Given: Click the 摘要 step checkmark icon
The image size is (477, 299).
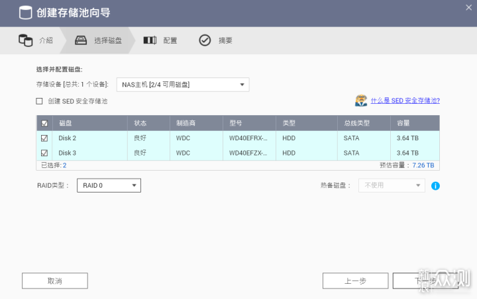Looking at the screenshot, I should (205, 40).
